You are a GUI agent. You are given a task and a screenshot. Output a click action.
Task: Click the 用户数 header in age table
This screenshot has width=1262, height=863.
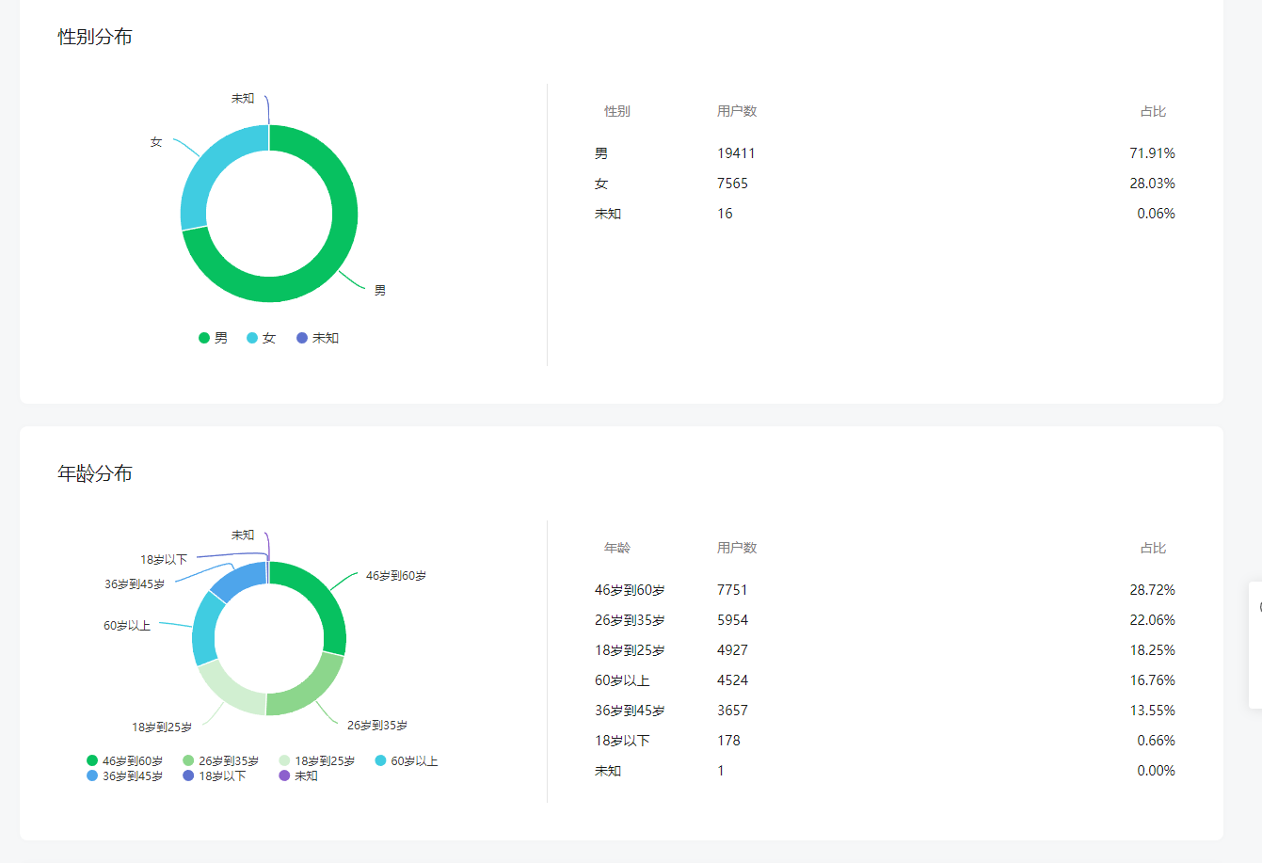737,548
